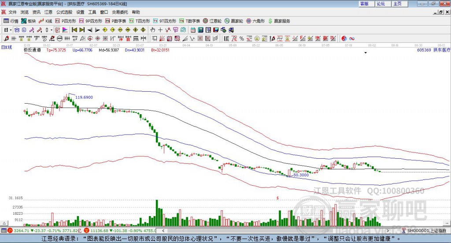
Task: Open the calendar date icon
Action: (193, 30)
